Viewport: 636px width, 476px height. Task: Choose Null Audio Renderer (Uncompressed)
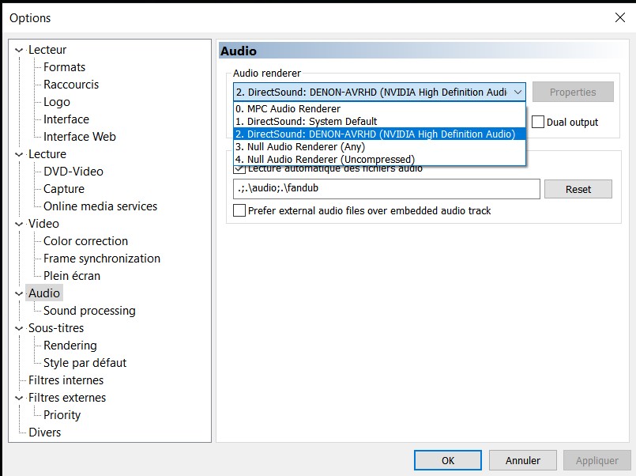pyautogui.click(x=379, y=159)
